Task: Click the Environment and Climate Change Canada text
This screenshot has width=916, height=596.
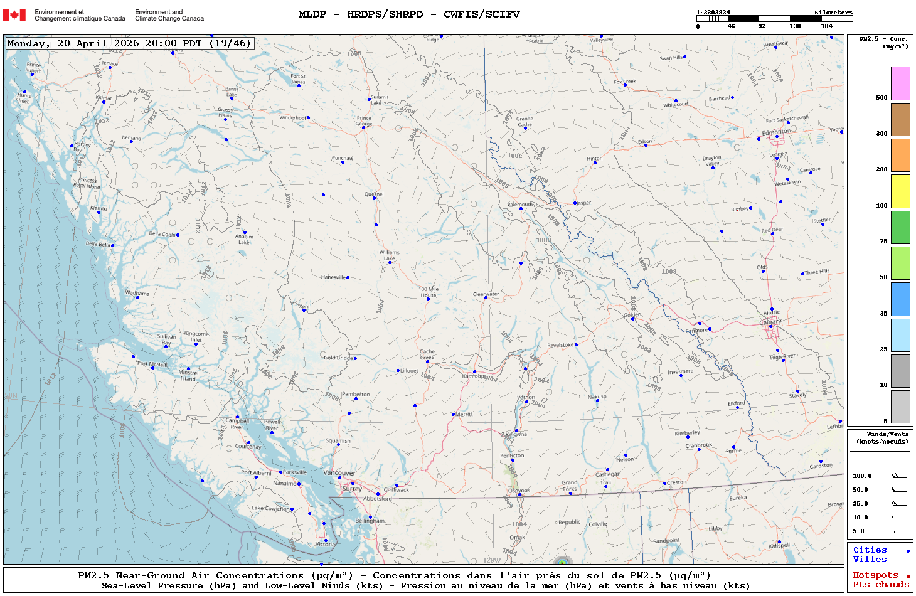Action: point(169,15)
